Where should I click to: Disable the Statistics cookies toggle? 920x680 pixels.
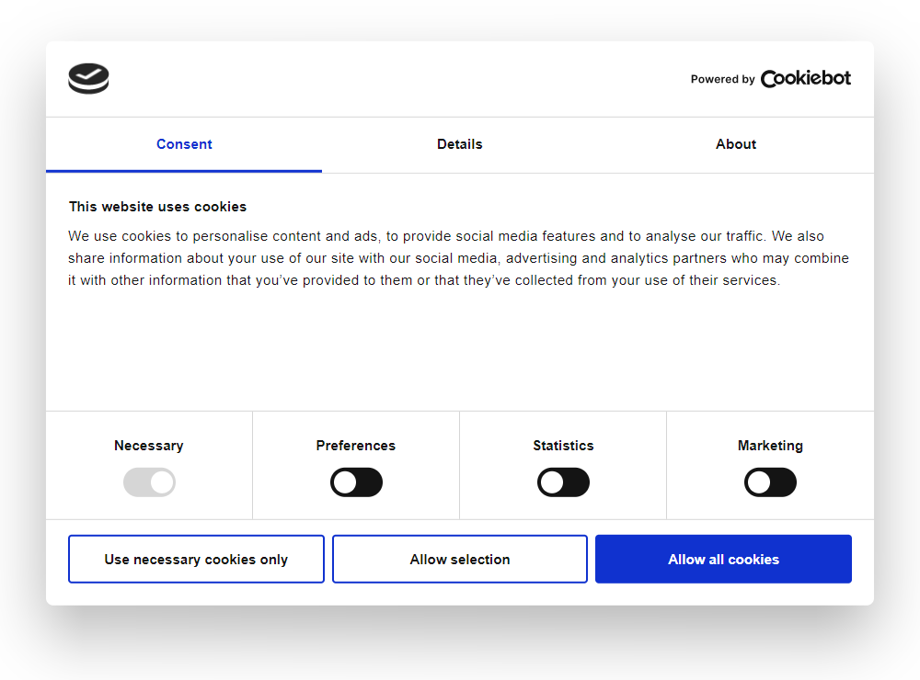coord(563,482)
